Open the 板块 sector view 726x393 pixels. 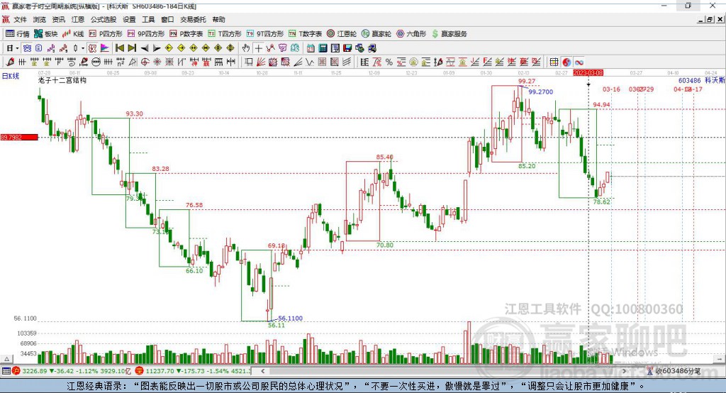click(45, 34)
